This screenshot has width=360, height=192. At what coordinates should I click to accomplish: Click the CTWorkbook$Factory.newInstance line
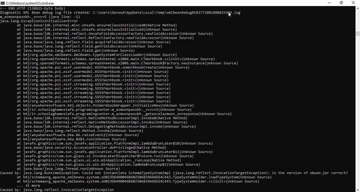point(127,63)
